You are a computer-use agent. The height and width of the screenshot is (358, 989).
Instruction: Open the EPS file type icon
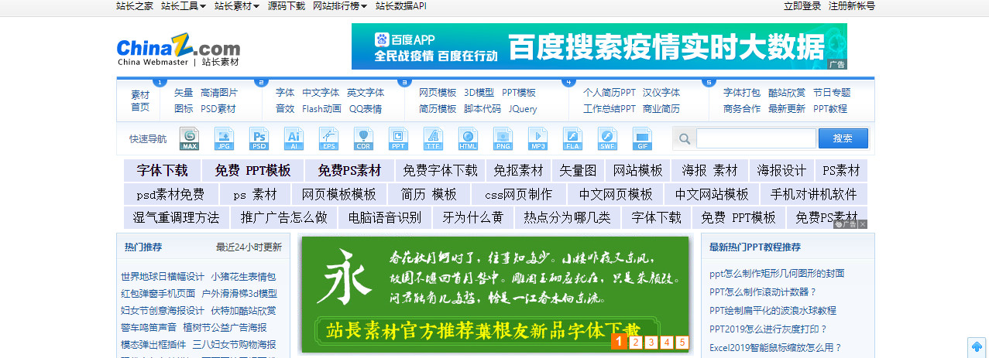click(x=329, y=138)
